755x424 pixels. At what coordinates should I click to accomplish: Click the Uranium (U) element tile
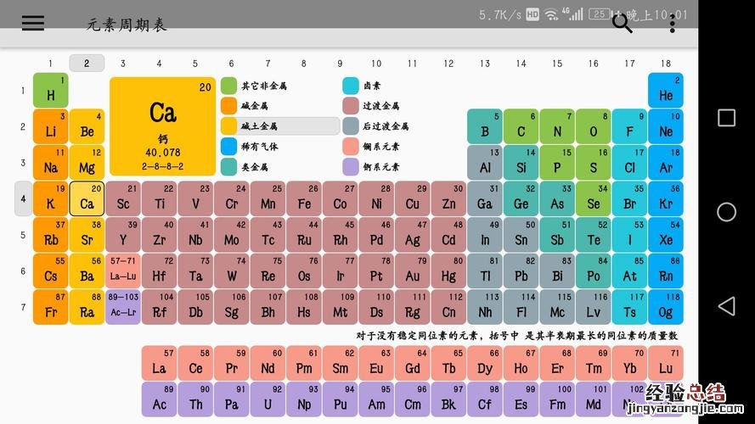tap(268, 399)
